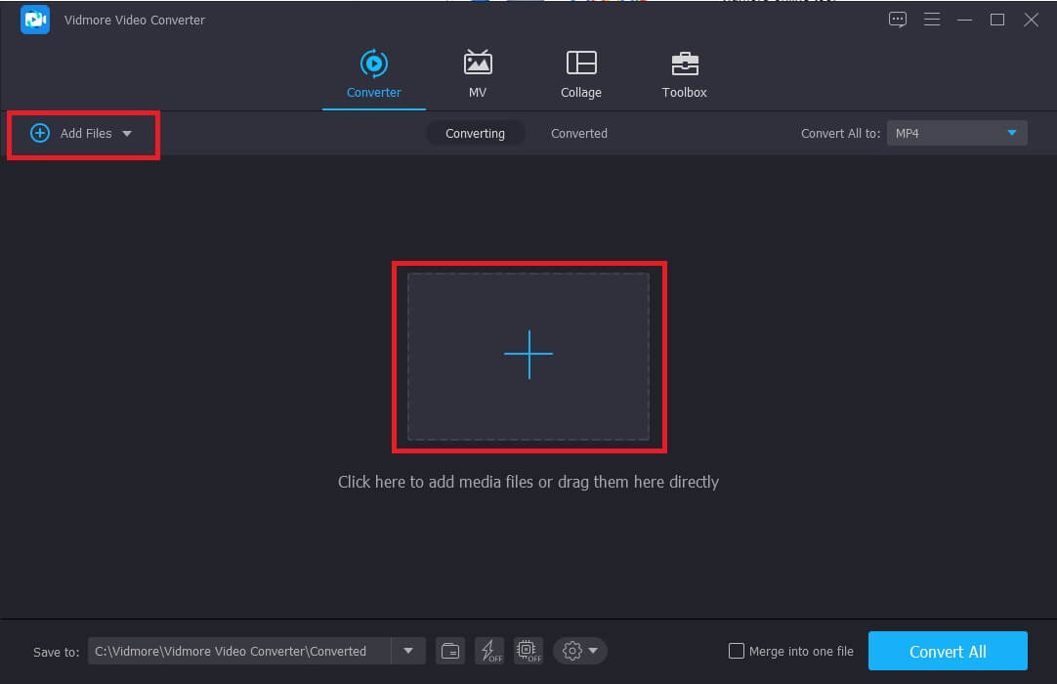
Task: Click the Add Files button
Action: (73, 133)
